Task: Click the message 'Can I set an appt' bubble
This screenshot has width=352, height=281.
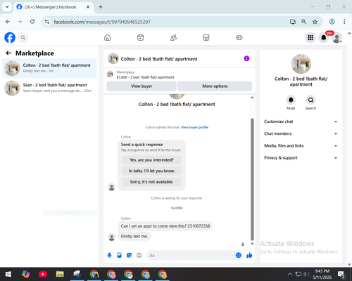Action: coord(165,226)
